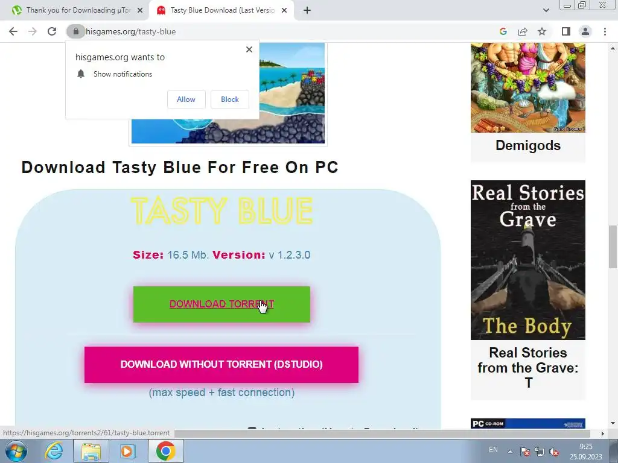Open the Windows Start menu

click(16, 451)
